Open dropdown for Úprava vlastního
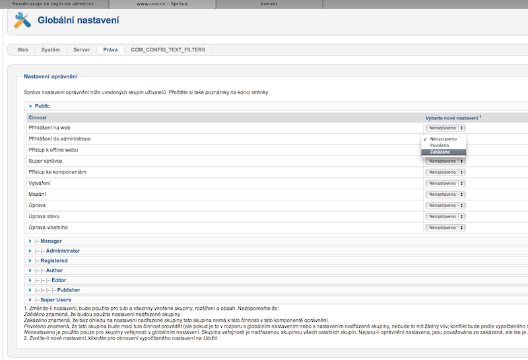The image size is (528, 360). [445, 227]
